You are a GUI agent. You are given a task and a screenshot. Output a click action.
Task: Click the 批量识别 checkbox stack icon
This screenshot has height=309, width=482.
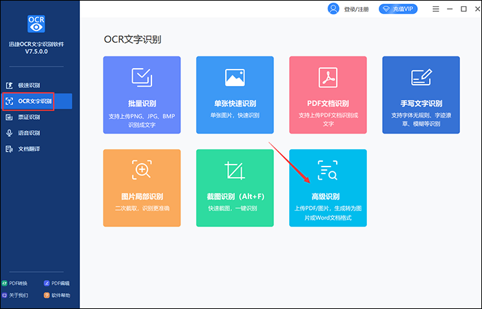pos(142,77)
